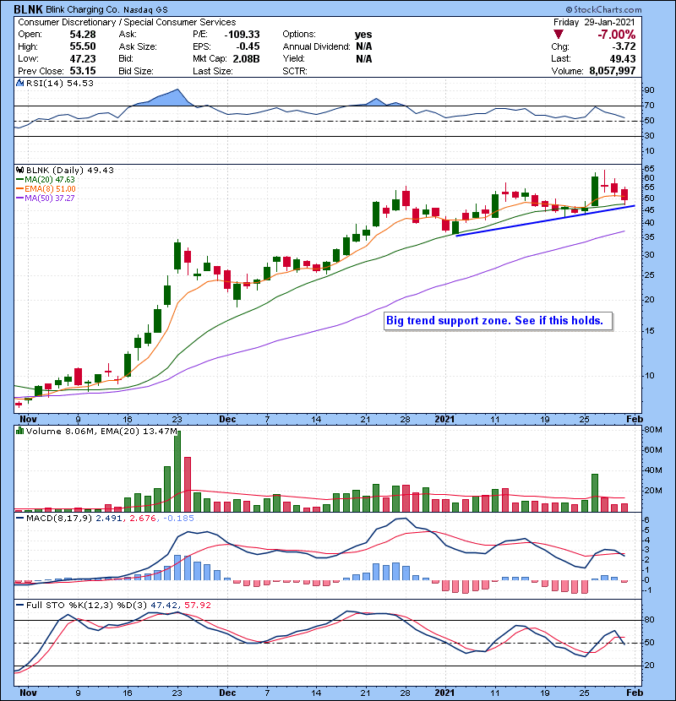Click the BLNK (Daily) 49.43 price label
The height and width of the screenshot is (701, 676).
coord(70,170)
